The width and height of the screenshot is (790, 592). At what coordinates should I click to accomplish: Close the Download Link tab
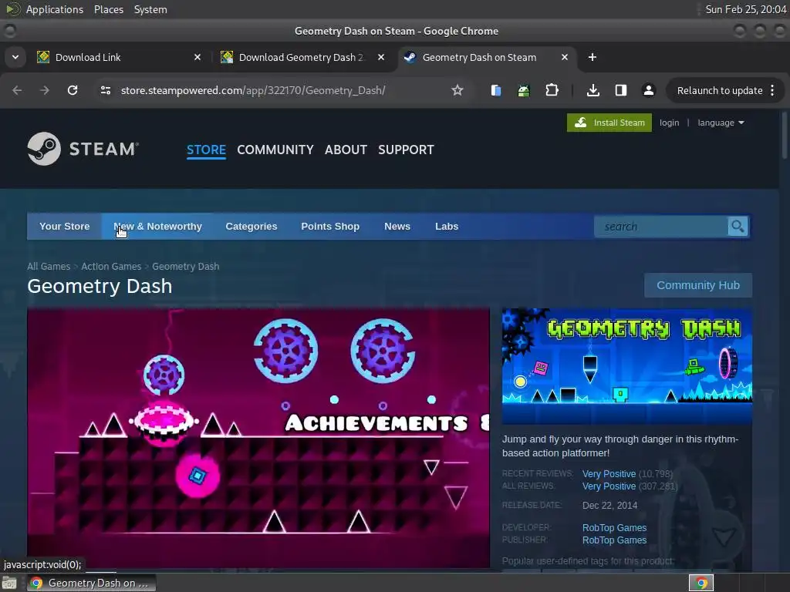click(x=197, y=57)
